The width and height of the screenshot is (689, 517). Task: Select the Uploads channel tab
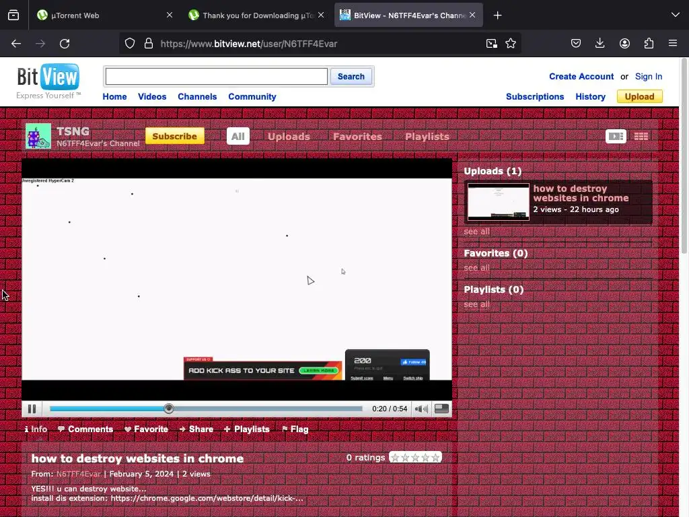click(289, 137)
